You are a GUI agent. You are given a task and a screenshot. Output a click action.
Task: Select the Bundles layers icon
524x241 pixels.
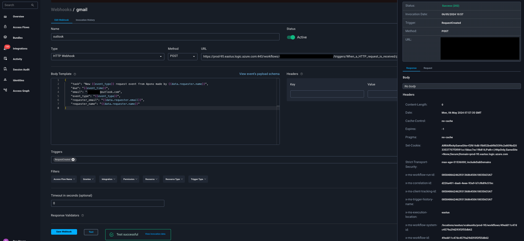[5, 37]
